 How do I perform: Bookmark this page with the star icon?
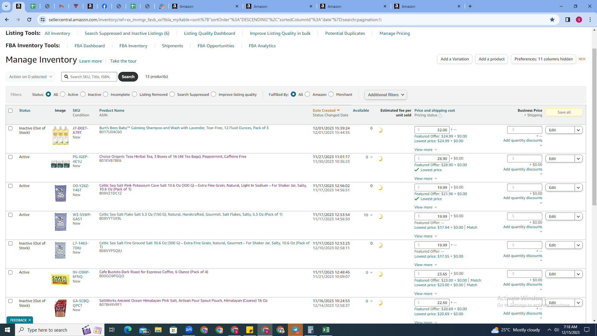(552, 20)
